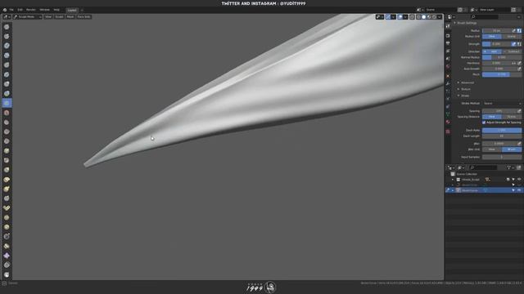Set brush Direction to Subtract
This screenshot has height=294, width=524.
(512, 51)
